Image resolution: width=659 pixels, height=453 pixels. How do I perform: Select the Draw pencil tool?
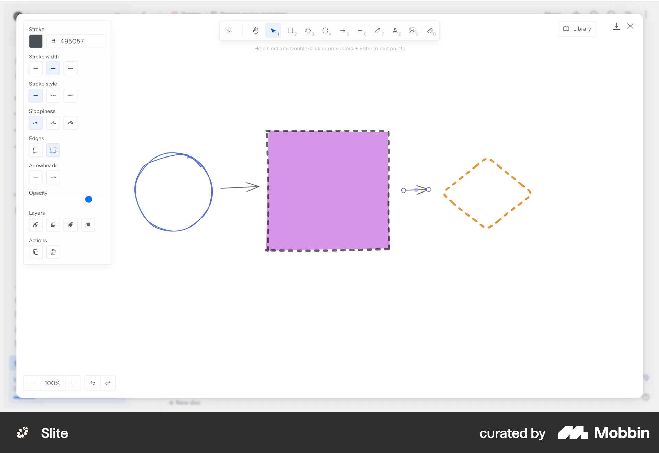[x=378, y=31]
